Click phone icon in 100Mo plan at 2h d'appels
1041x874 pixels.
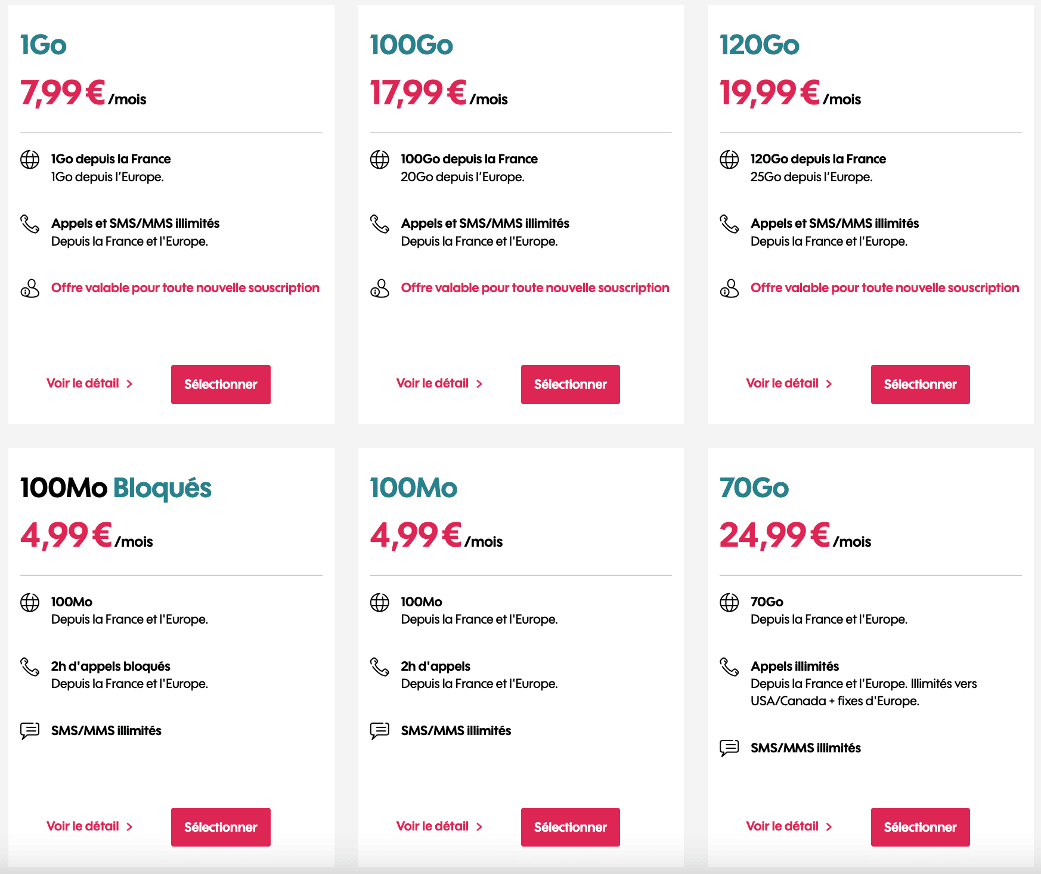[x=380, y=667]
